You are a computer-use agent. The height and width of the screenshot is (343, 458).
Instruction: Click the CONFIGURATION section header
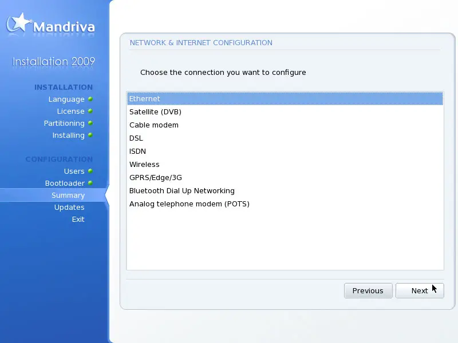(59, 159)
